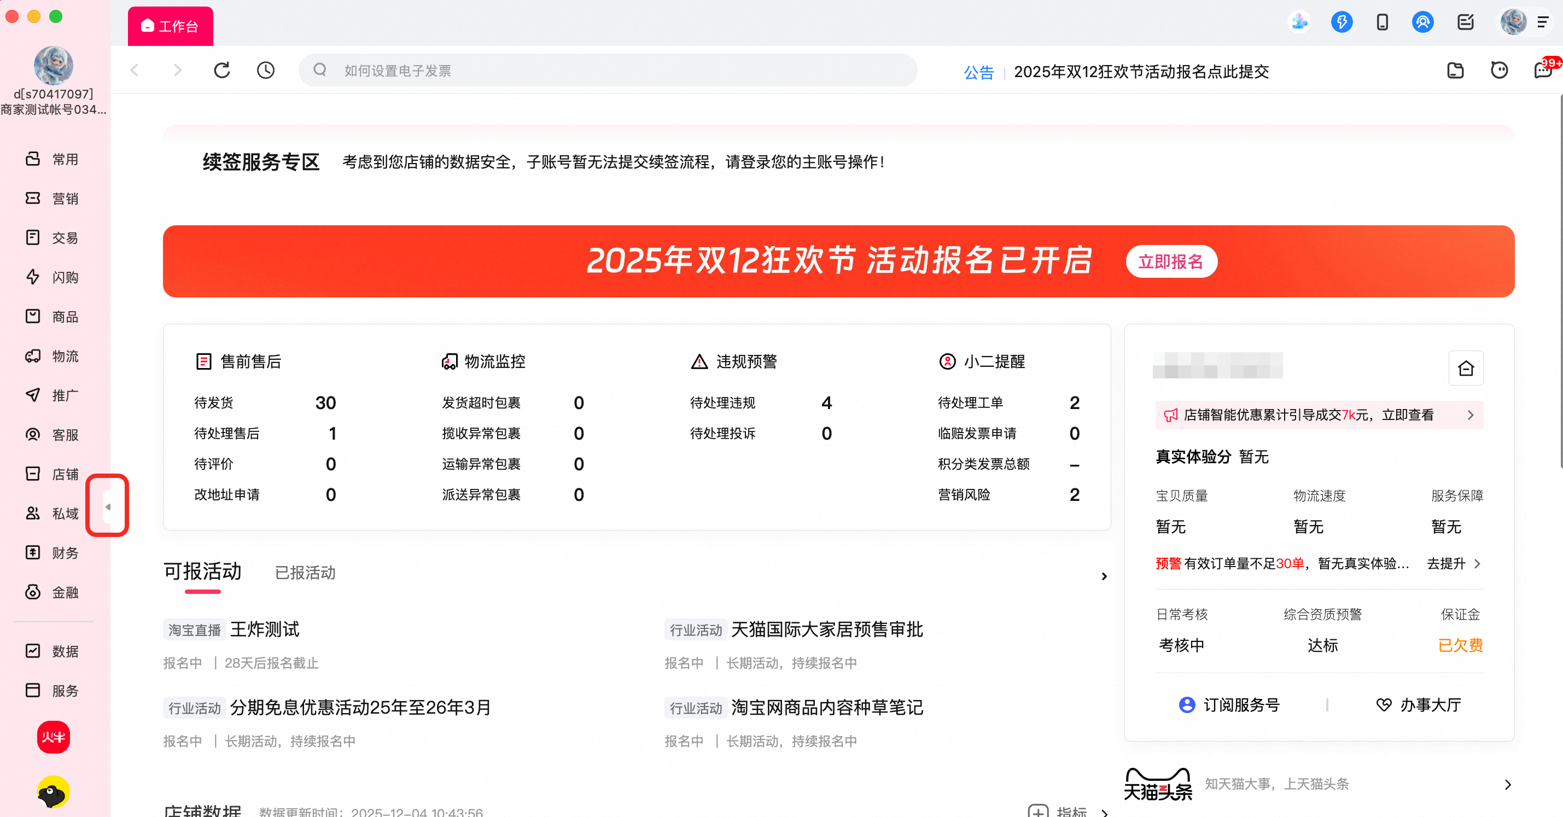1563x817 pixels.
Task: Open the 物流 sidebar section
Action: [x=52, y=356]
